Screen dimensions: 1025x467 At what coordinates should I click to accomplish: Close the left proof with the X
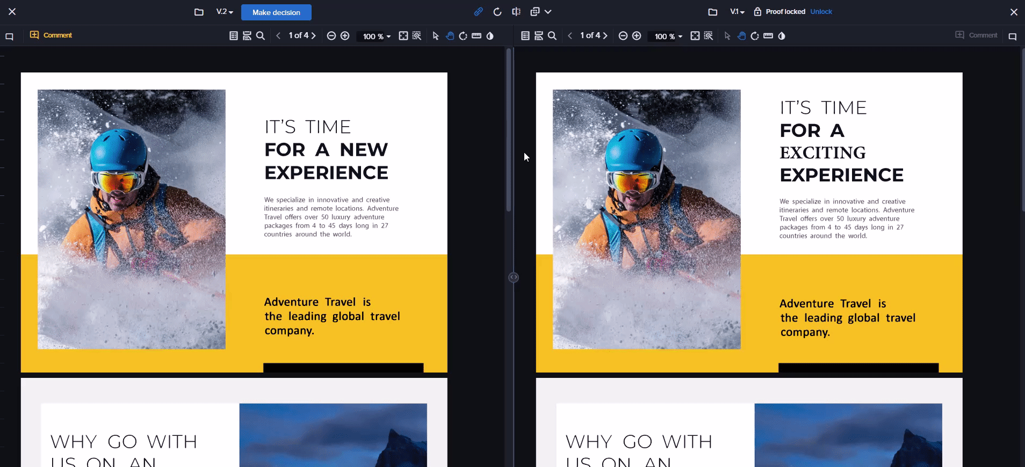tap(12, 11)
